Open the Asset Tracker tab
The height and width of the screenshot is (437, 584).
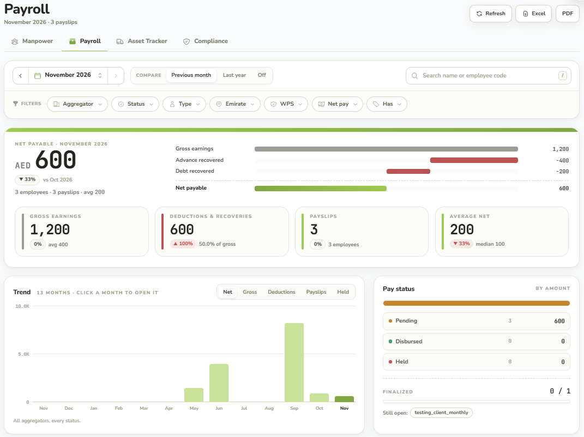tap(142, 41)
